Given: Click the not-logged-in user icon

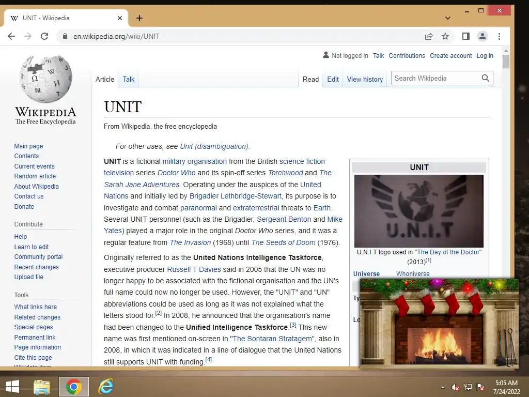Looking at the screenshot, I should [x=325, y=55].
